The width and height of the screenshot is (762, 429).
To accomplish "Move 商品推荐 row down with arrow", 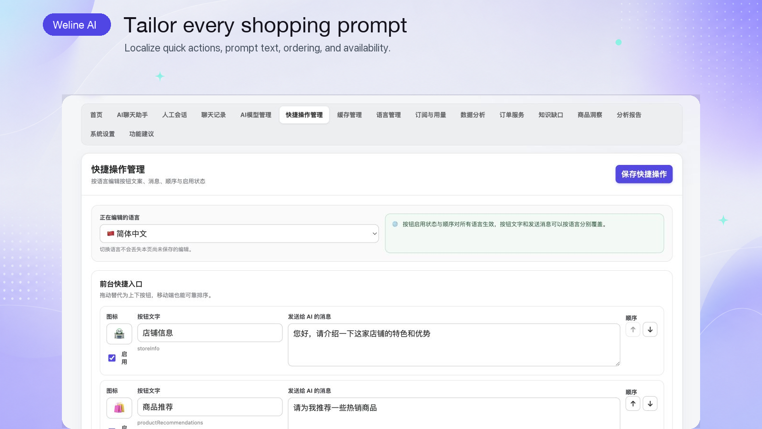I will click(650, 404).
